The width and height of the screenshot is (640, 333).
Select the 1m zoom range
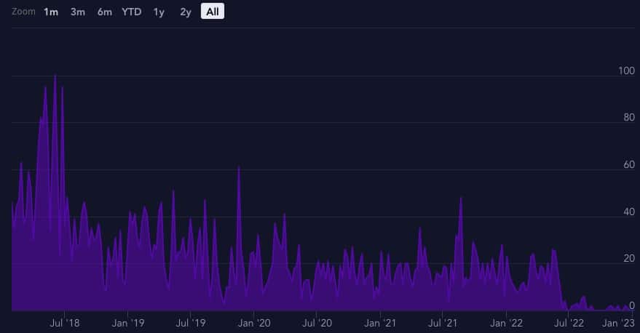pyautogui.click(x=51, y=12)
